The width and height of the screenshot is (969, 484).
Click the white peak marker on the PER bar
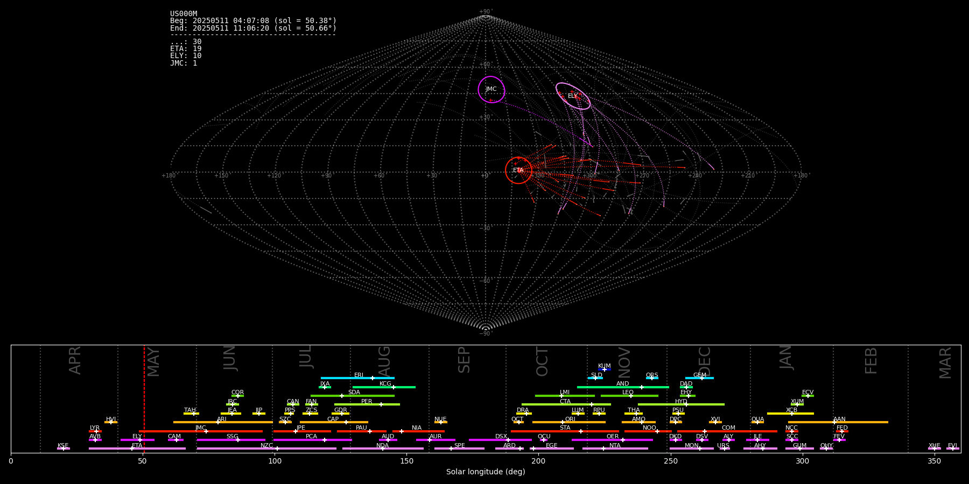pyautogui.click(x=381, y=404)
